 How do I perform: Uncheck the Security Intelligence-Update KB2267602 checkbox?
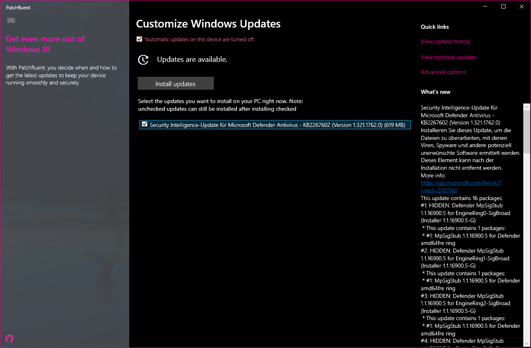click(x=145, y=124)
